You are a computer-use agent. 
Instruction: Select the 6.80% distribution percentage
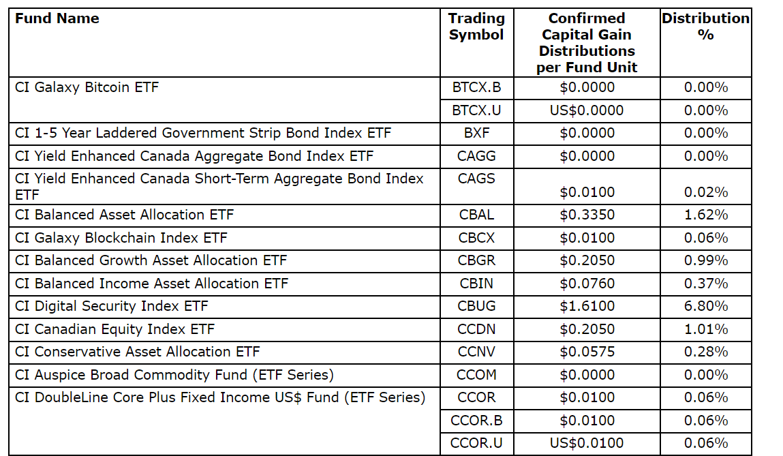point(705,306)
